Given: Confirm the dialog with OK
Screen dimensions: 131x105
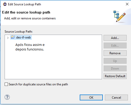Looking at the screenshot, I should 91,98.
